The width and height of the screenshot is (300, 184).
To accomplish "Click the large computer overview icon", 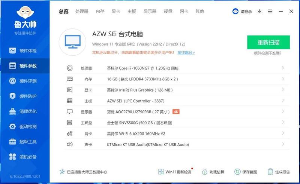I will pos(72,42).
